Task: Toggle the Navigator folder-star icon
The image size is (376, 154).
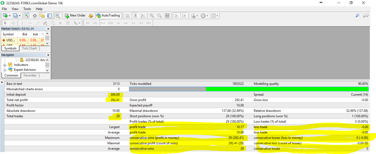Action: coord(42,16)
